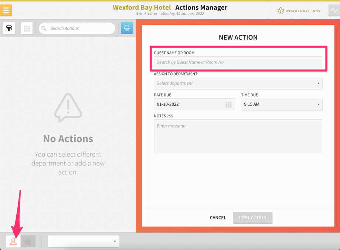
Task: Open the filter funnel tool
Action: (x=9, y=28)
